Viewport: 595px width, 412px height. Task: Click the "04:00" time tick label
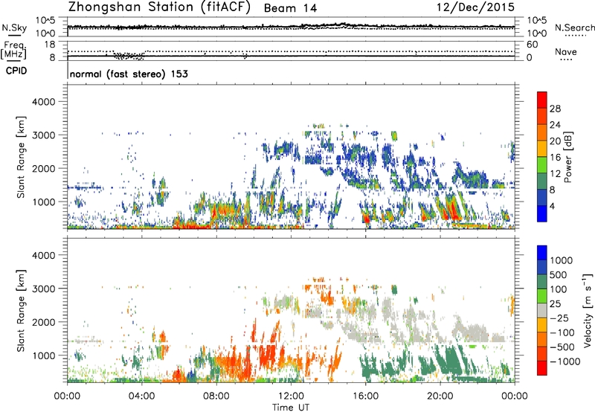(x=141, y=396)
